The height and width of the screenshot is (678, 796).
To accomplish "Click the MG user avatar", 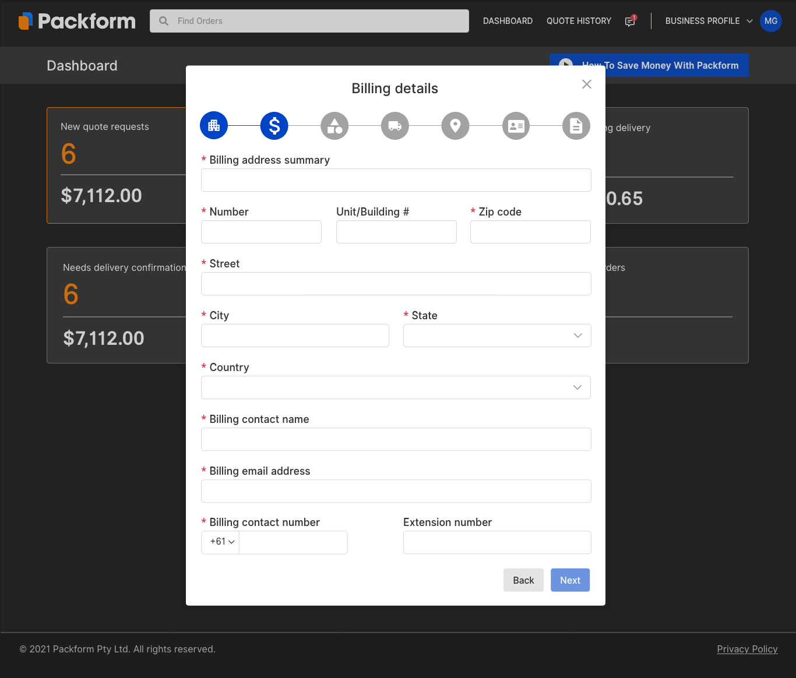I will [770, 21].
